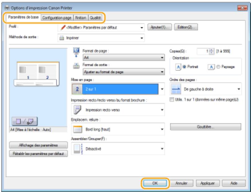
Task: Click the A4 [Mise à l'échelle : Auto] text
Action: pos(31,130)
